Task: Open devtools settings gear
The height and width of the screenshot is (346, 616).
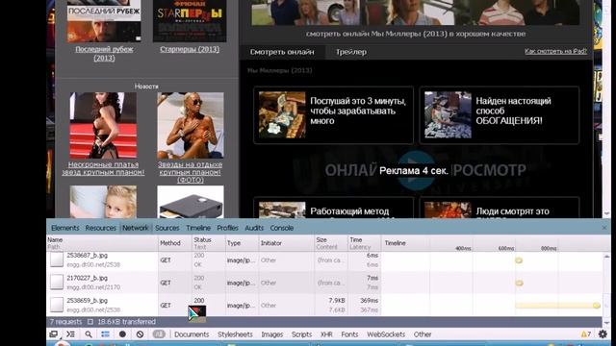Action: click(x=603, y=334)
